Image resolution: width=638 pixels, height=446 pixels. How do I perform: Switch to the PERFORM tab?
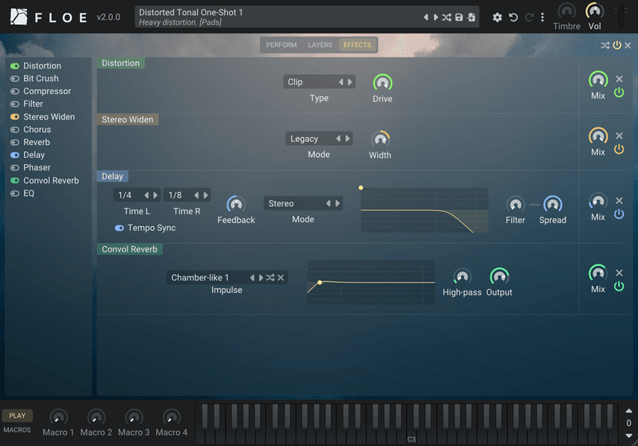pos(282,45)
